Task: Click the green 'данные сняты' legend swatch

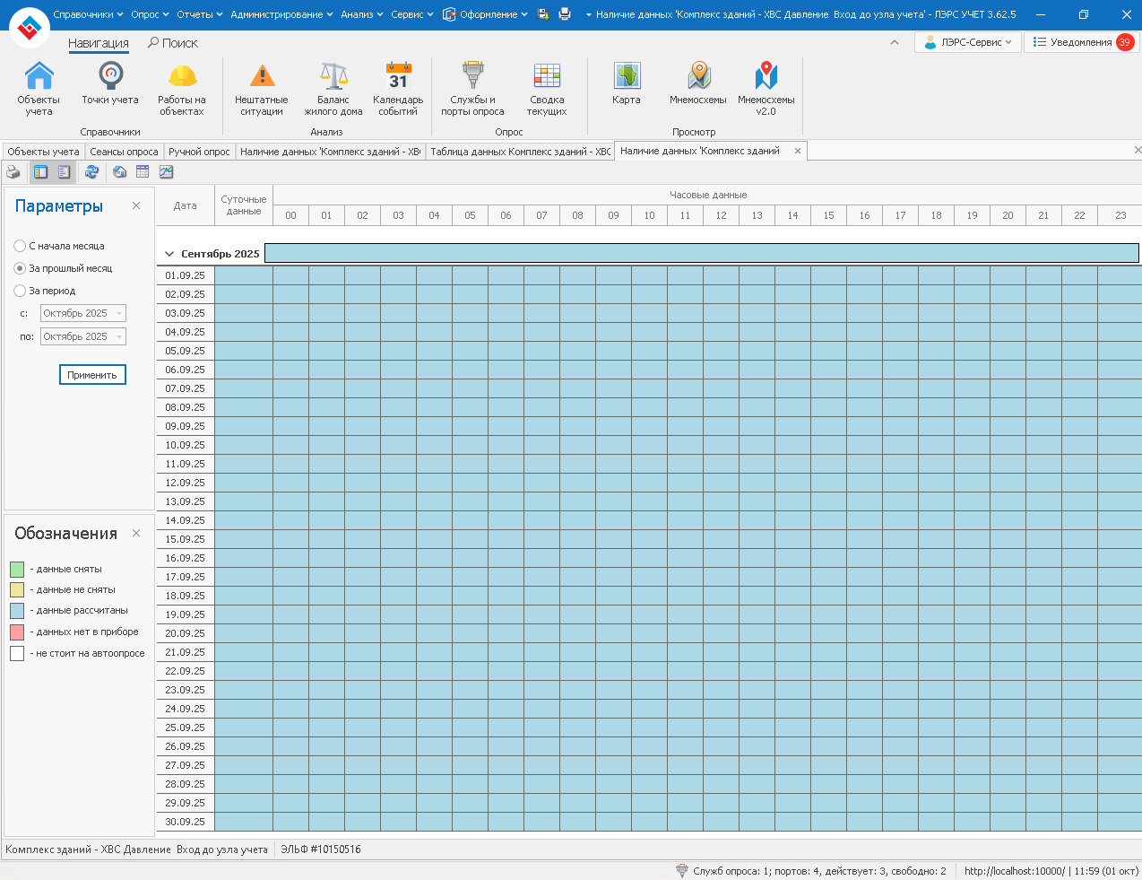Action: coord(17,569)
